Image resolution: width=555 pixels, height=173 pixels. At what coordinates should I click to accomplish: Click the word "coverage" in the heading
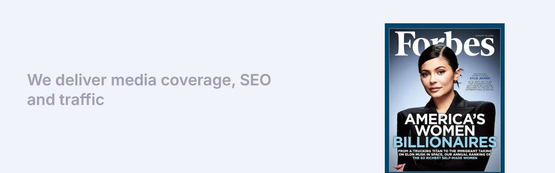coord(197,81)
